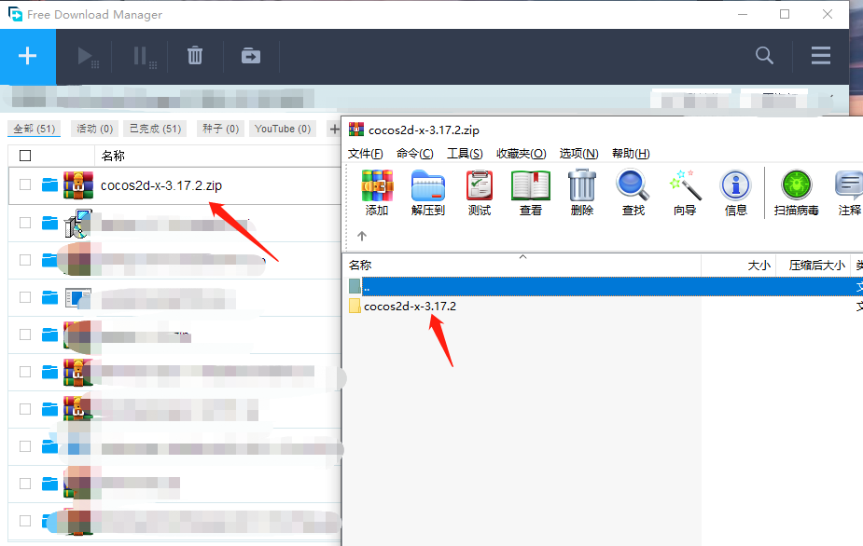Sort by the 压缩后大小 column header
The height and width of the screenshot is (546, 863).
816,266
